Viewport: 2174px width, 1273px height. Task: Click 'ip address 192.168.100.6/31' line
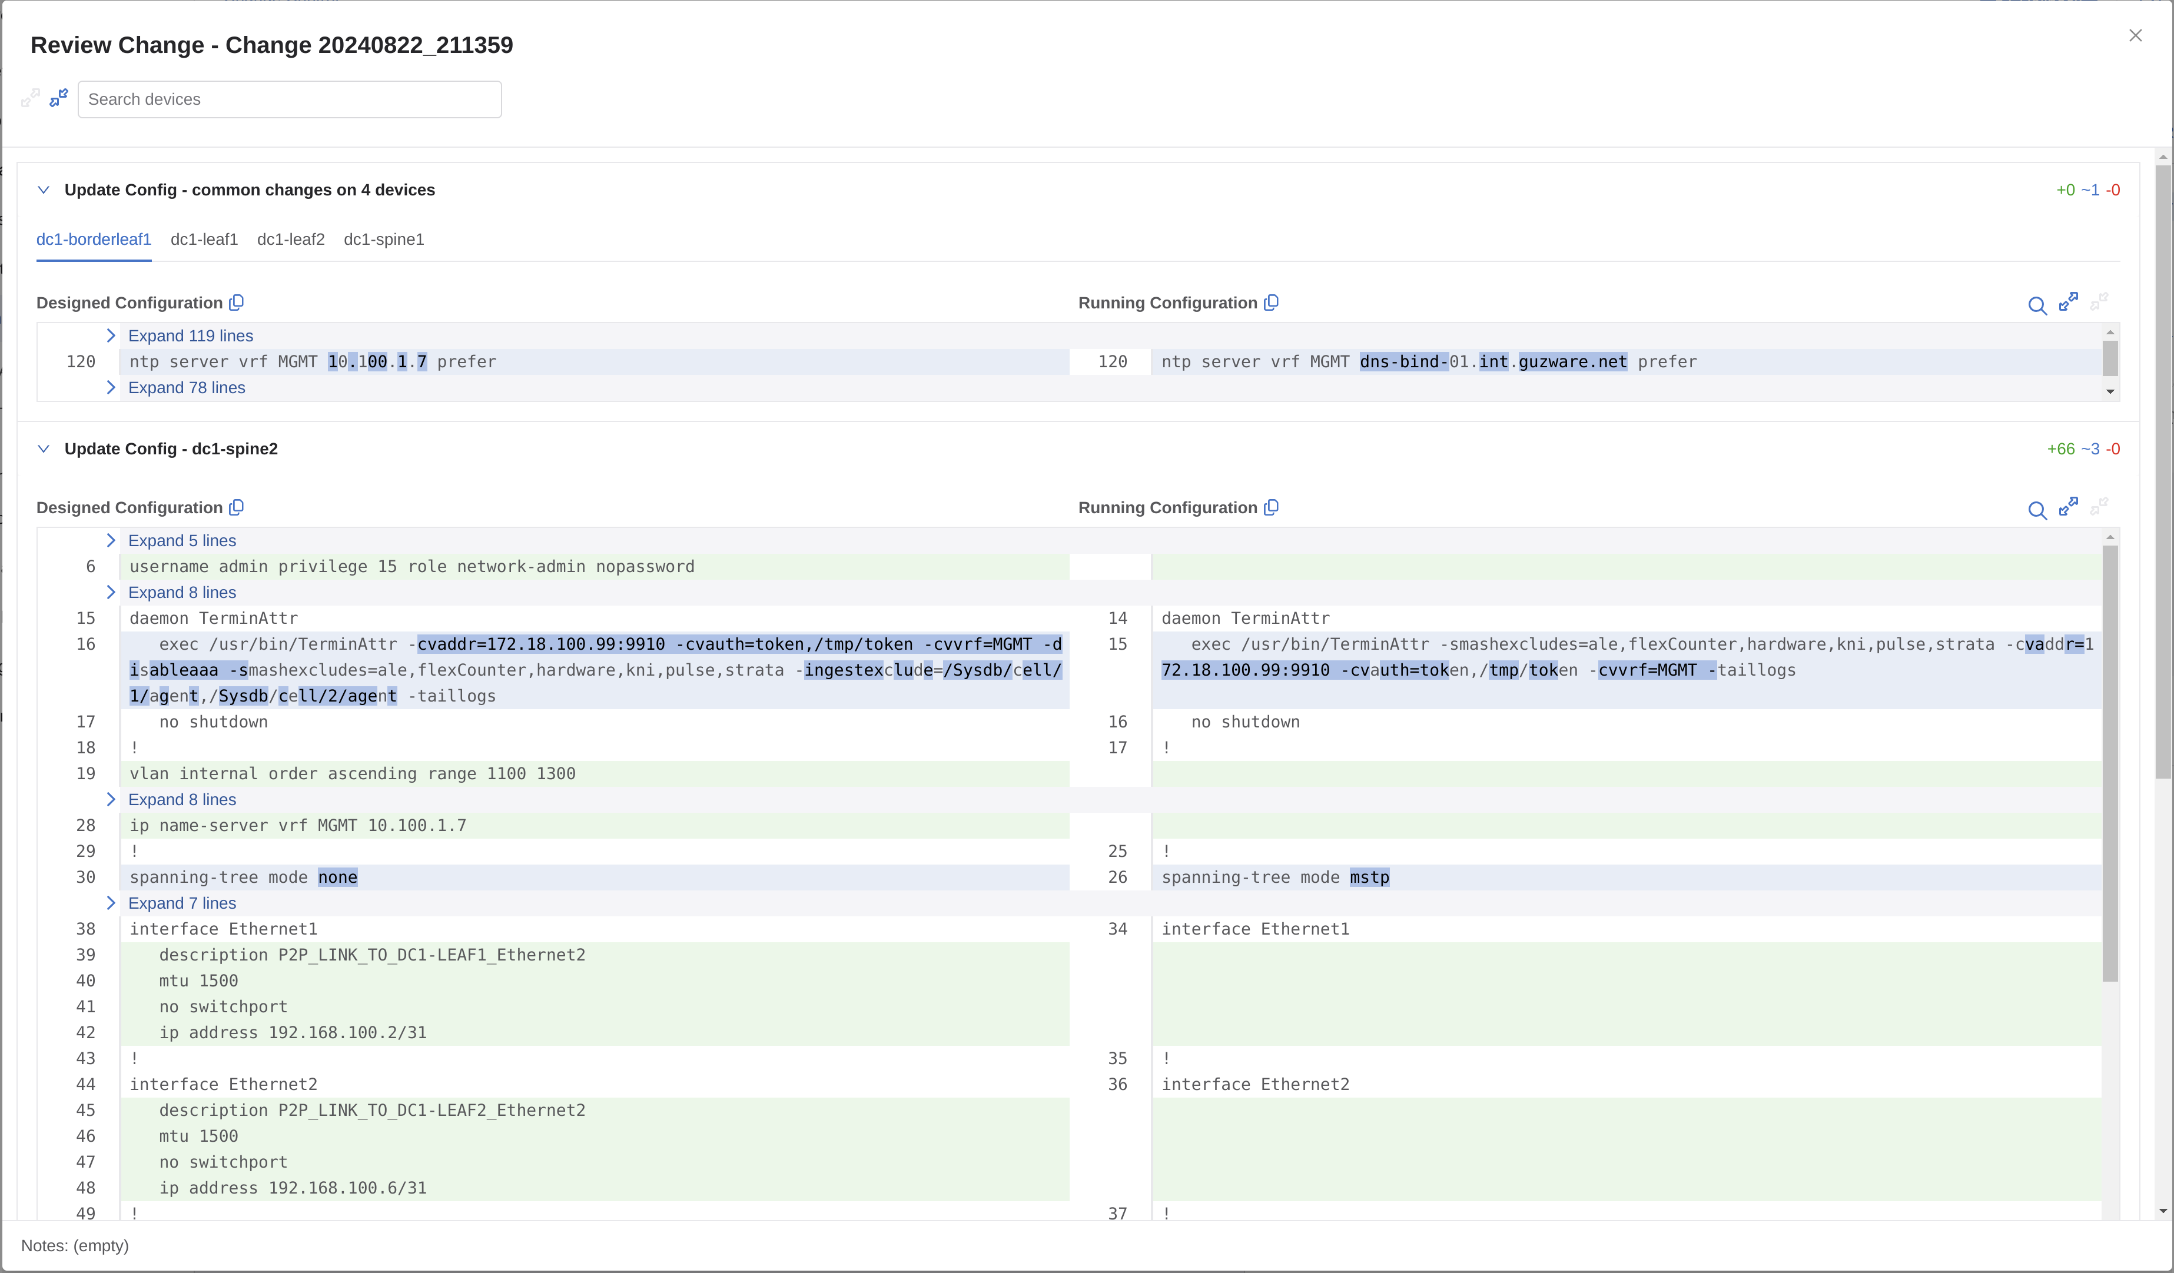pos(595,1188)
